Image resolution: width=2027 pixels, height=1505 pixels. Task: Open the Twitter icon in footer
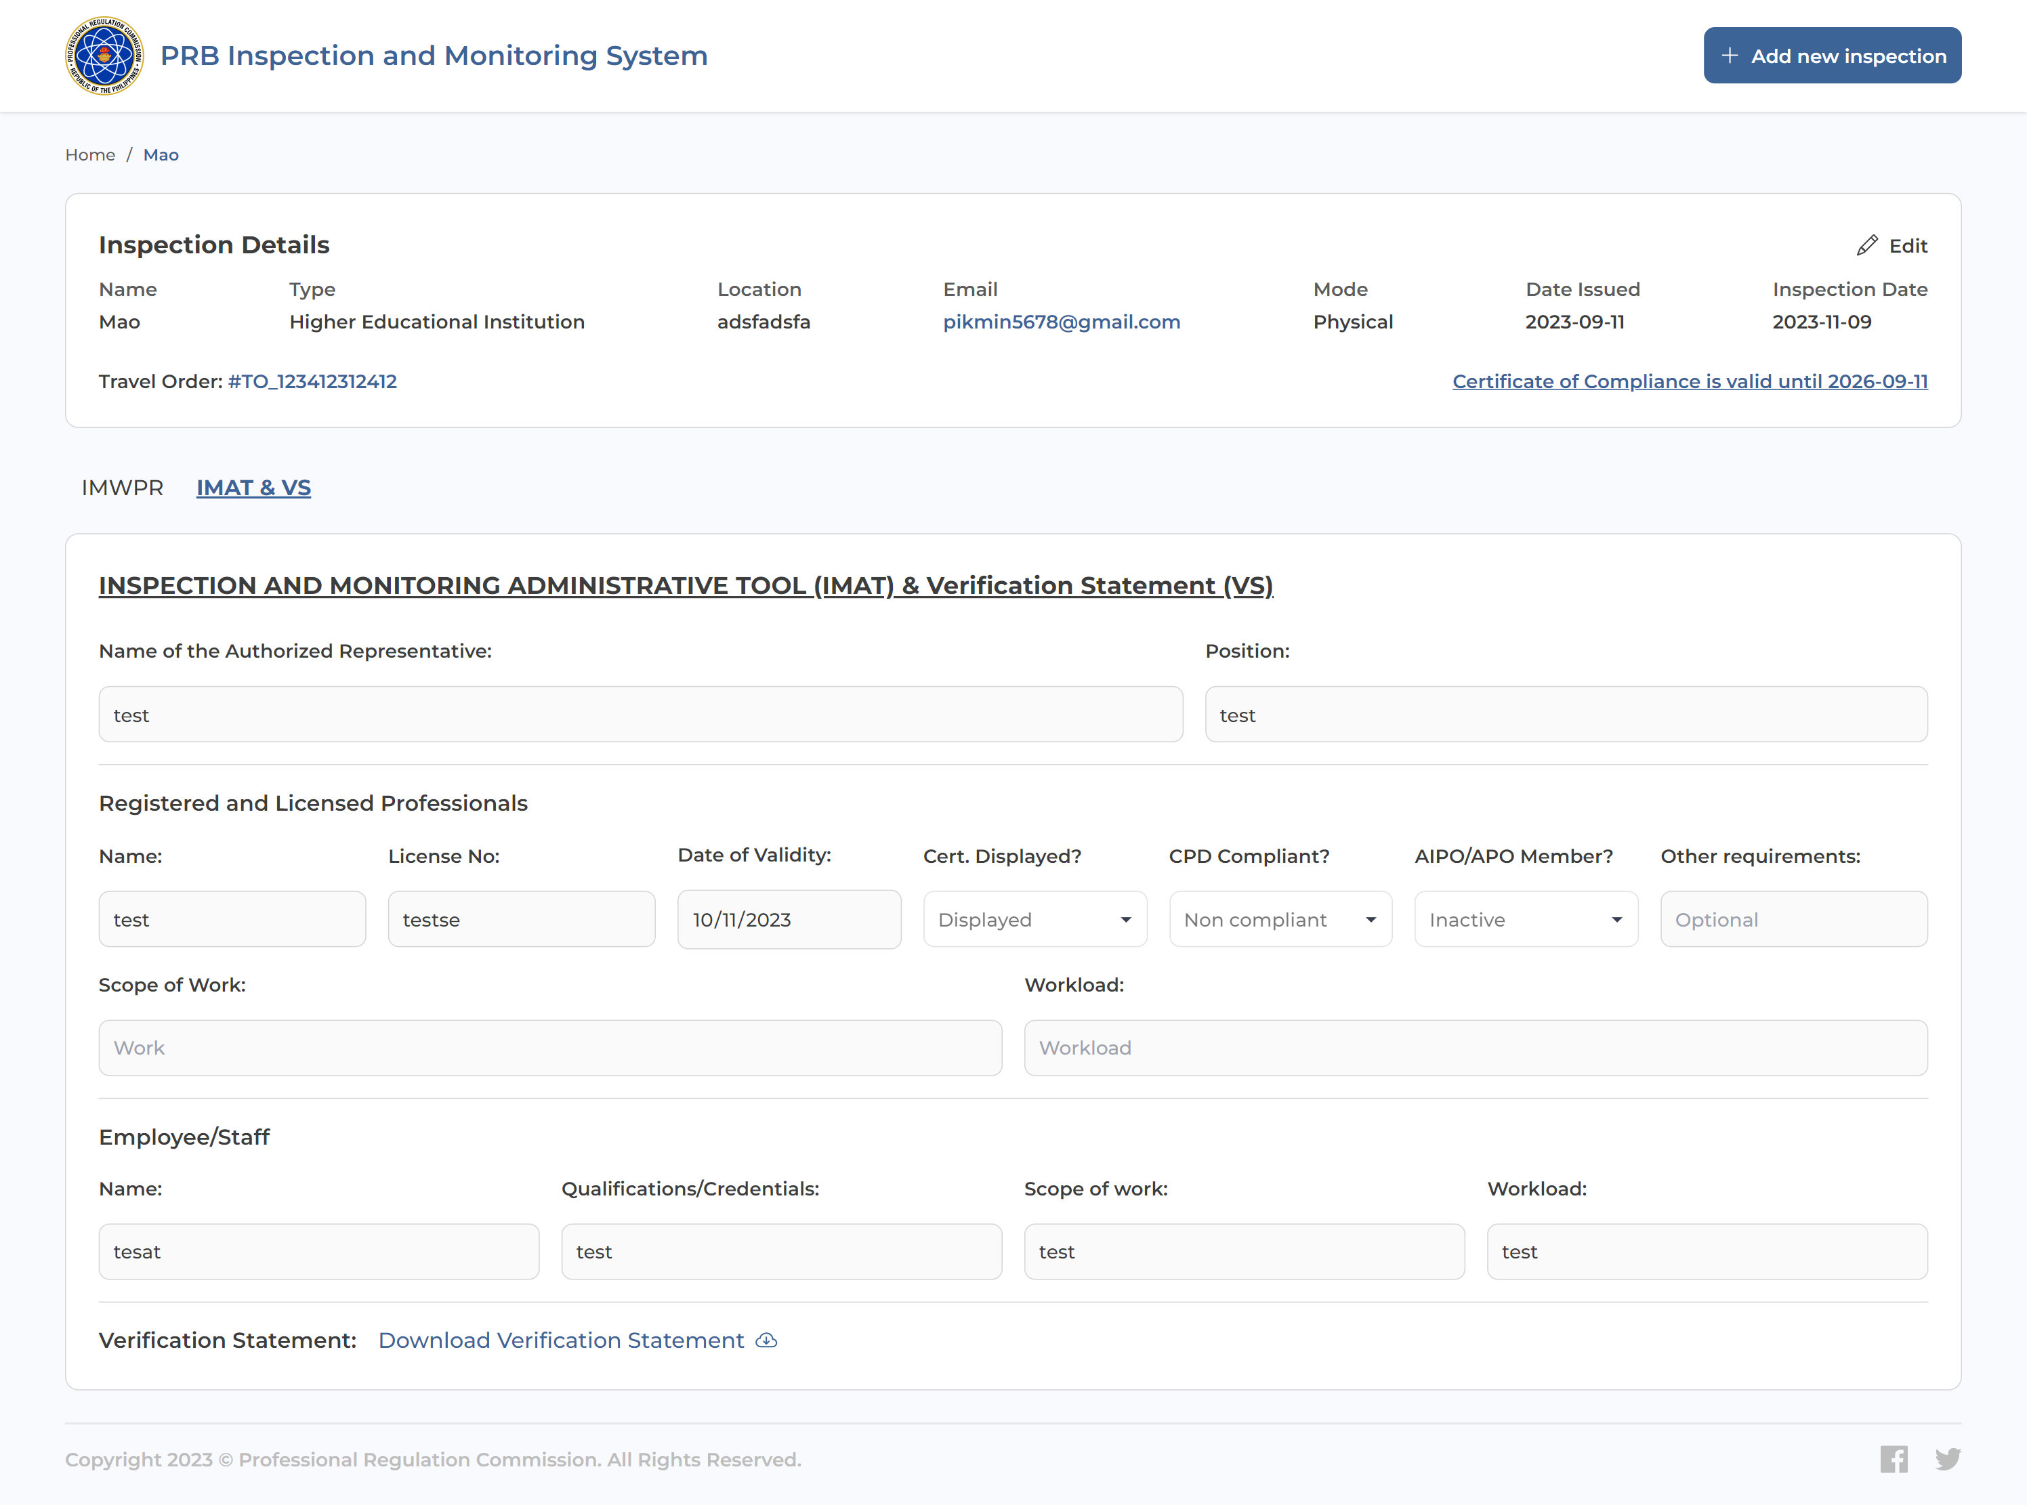1948,1460
